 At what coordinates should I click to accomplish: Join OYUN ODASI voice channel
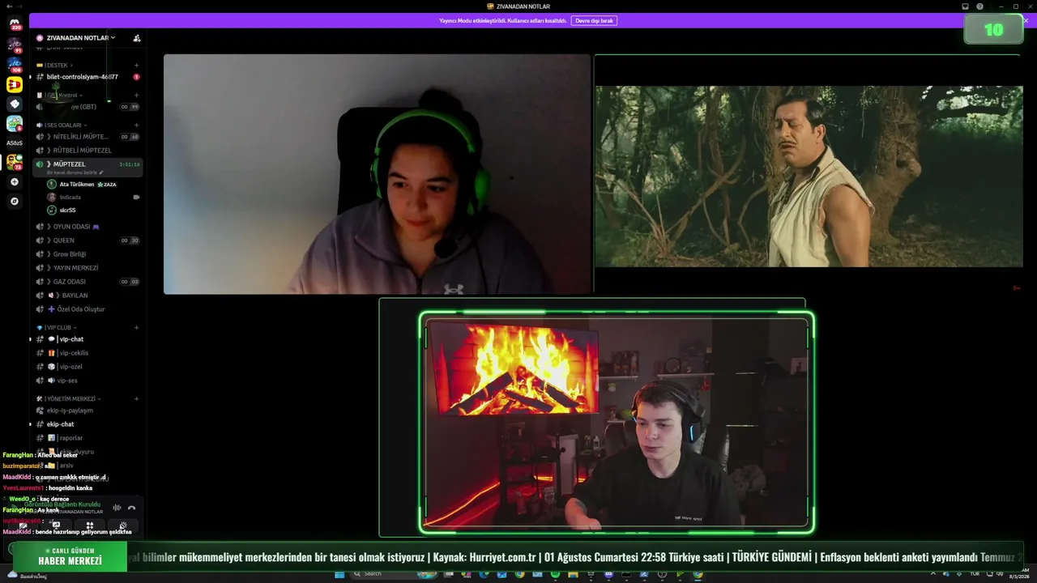87,227
